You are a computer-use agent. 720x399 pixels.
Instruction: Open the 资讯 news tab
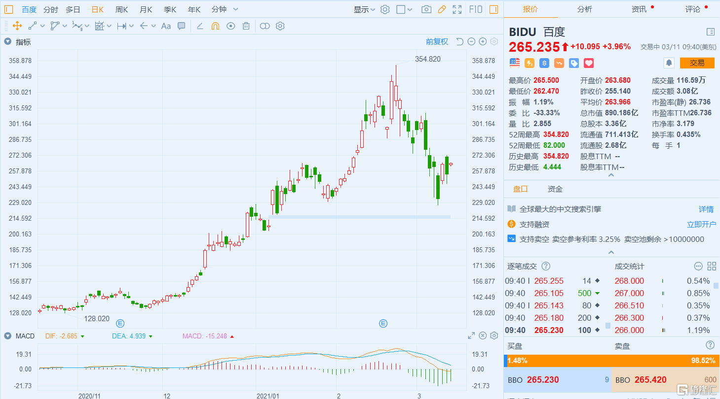coord(639,9)
